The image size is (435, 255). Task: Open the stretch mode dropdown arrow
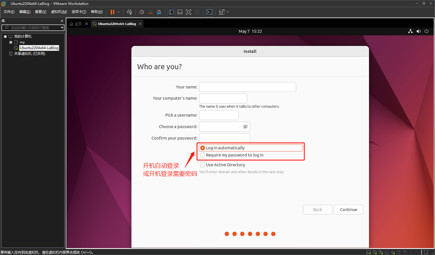coord(228,12)
